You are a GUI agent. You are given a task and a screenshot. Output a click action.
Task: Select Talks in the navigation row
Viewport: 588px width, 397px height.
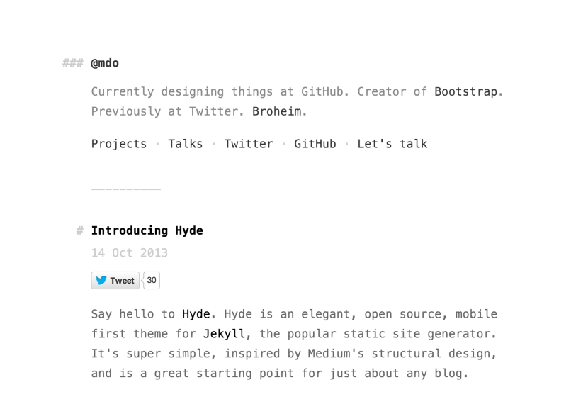tap(186, 144)
